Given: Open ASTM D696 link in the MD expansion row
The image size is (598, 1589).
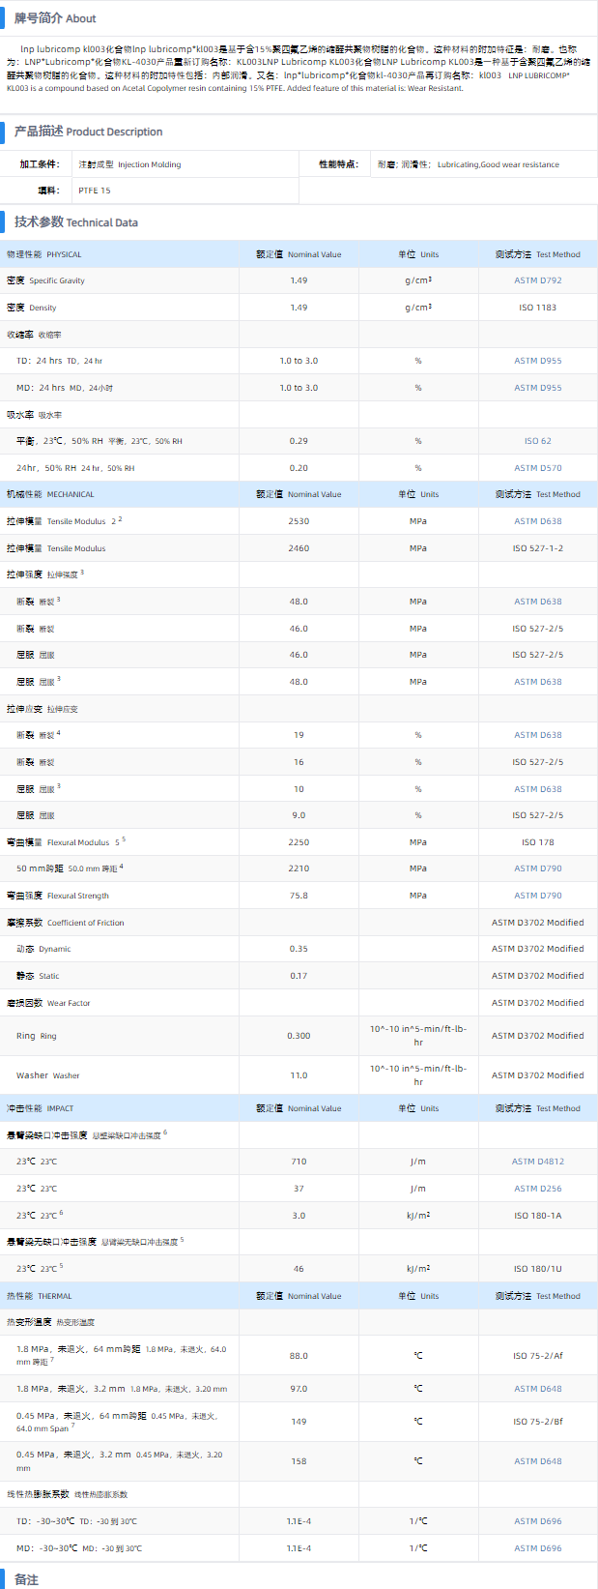Looking at the screenshot, I should (537, 1548).
